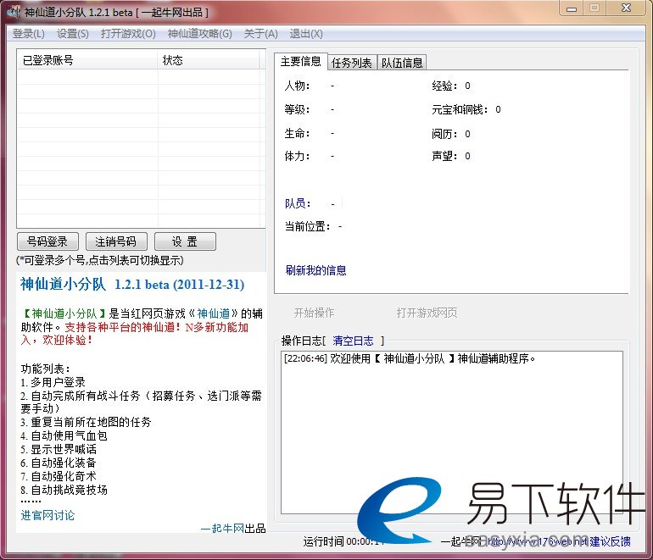Open the 打开游戏(O) menu

[128, 34]
